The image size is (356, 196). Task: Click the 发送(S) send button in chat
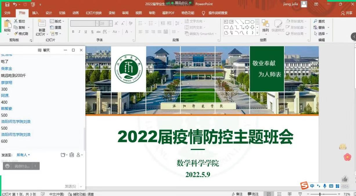click(x=70, y=186)
